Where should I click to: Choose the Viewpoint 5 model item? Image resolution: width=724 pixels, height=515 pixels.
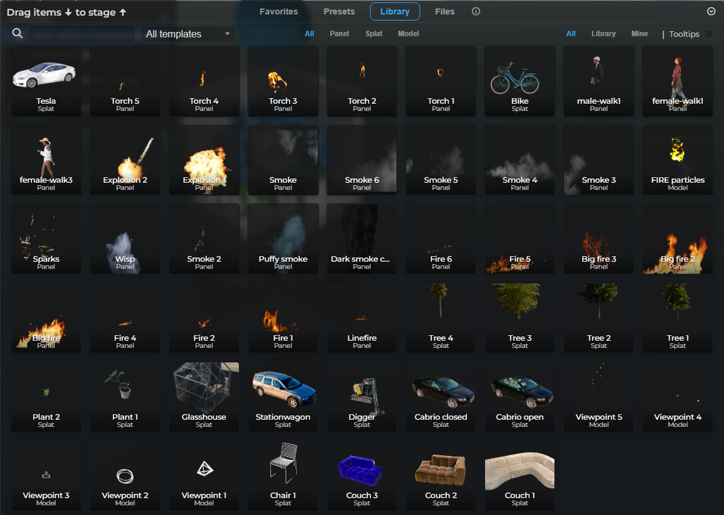(x=599, y=397)
